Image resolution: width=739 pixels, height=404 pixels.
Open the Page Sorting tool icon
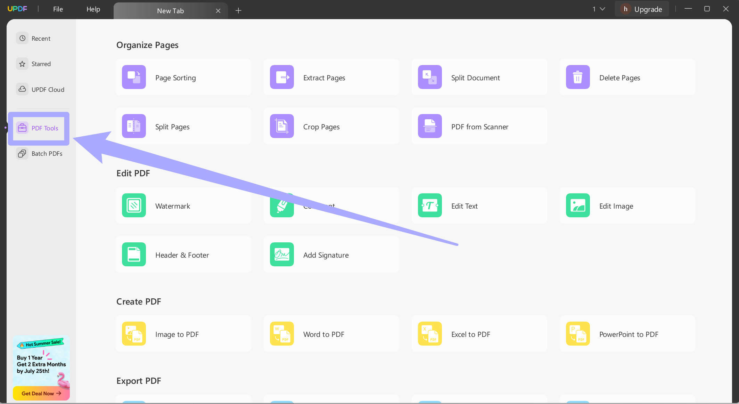coord(134,77)
